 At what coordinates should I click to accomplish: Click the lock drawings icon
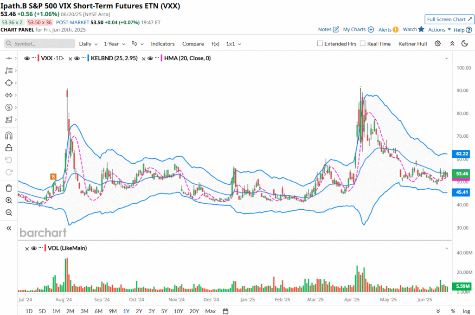point(8,148)
